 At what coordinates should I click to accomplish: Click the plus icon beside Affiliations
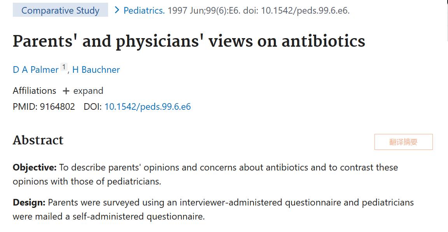(x=66, y=91)
